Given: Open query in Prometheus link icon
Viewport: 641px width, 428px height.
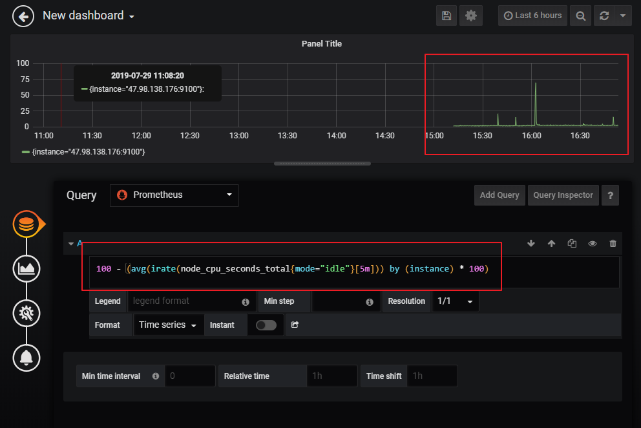Looking at the screenshot, I should [x=295, y=325].
